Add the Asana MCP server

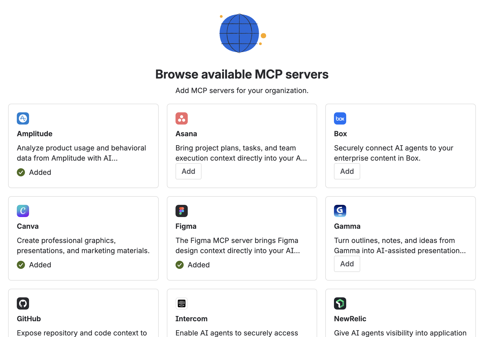point(188,171)
